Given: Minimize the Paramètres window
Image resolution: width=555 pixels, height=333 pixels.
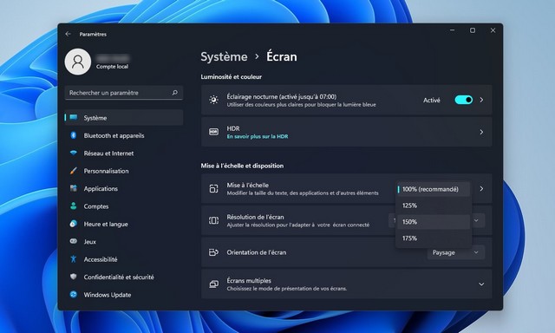Looking at the screenshot, I should 452,30.
